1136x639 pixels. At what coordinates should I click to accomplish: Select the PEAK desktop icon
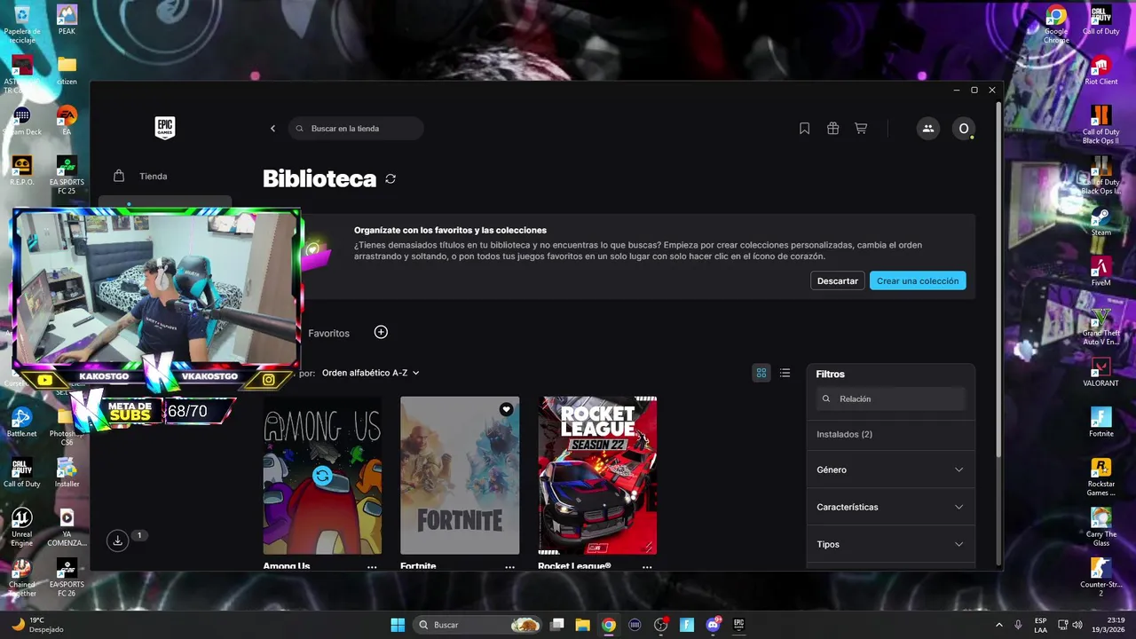coord(67,20)
